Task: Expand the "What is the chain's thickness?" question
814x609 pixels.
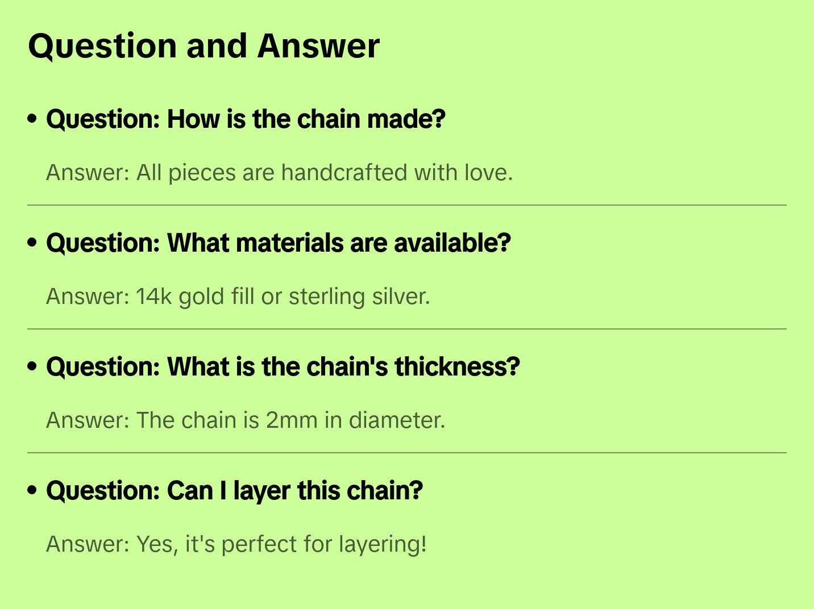Action: tap(283, 367)
